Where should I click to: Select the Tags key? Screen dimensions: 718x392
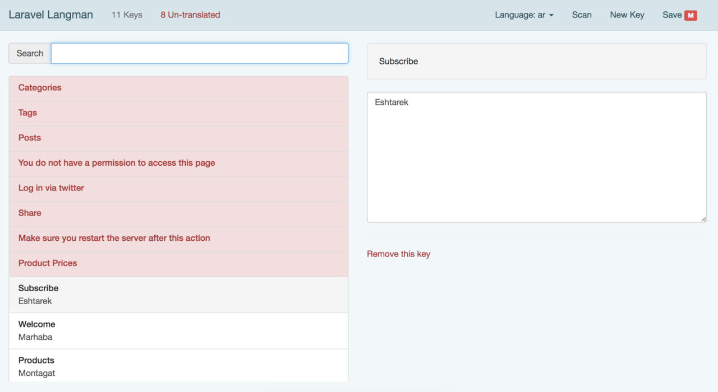(x=178, y=113)
